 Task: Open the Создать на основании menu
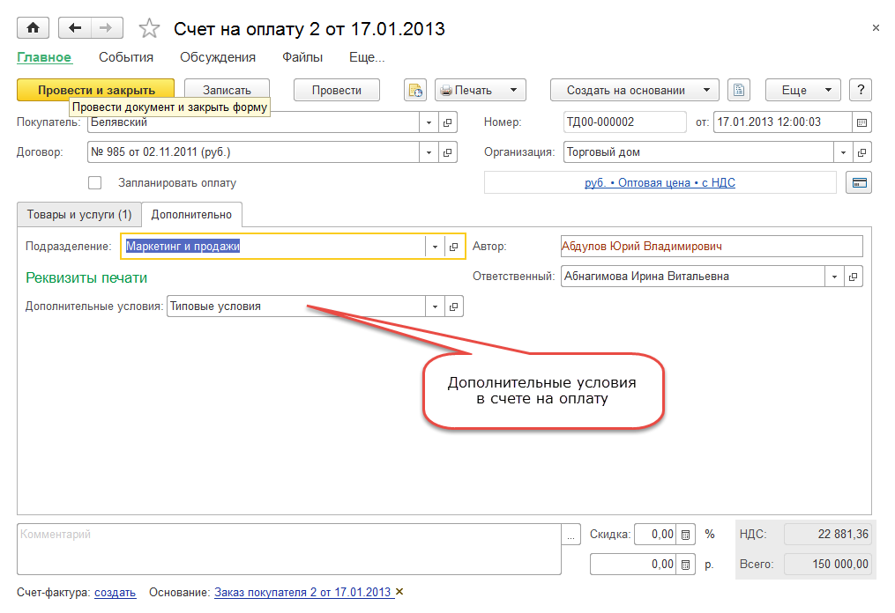pyautogui.click(x=634, y=90)
